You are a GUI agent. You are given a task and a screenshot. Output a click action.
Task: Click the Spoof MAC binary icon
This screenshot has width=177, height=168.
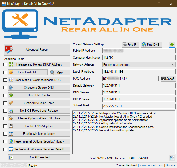click(x=163, y=79)
